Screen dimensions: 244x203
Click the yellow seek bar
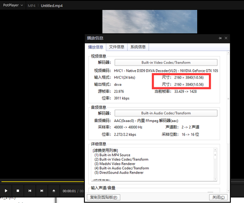point(42,182)
